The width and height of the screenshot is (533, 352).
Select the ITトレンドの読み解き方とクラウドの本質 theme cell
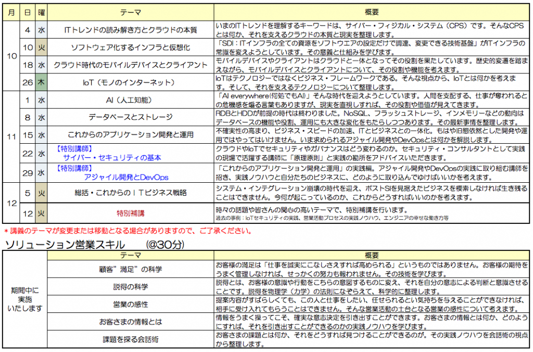coord(131,30)
